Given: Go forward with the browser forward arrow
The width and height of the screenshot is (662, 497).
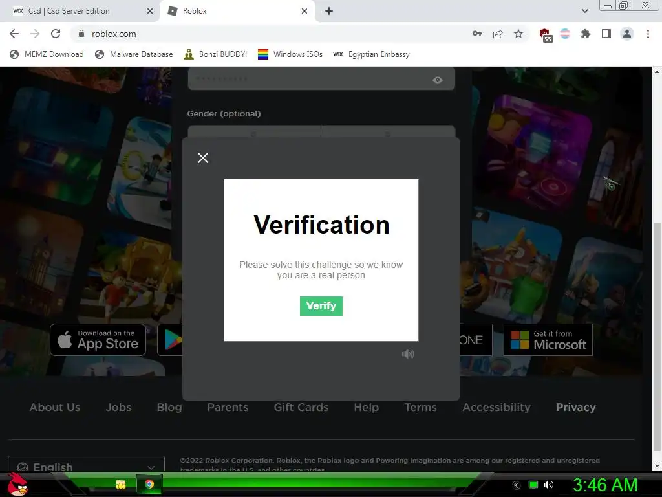Looking at the screenshot, I should point(35,34).
